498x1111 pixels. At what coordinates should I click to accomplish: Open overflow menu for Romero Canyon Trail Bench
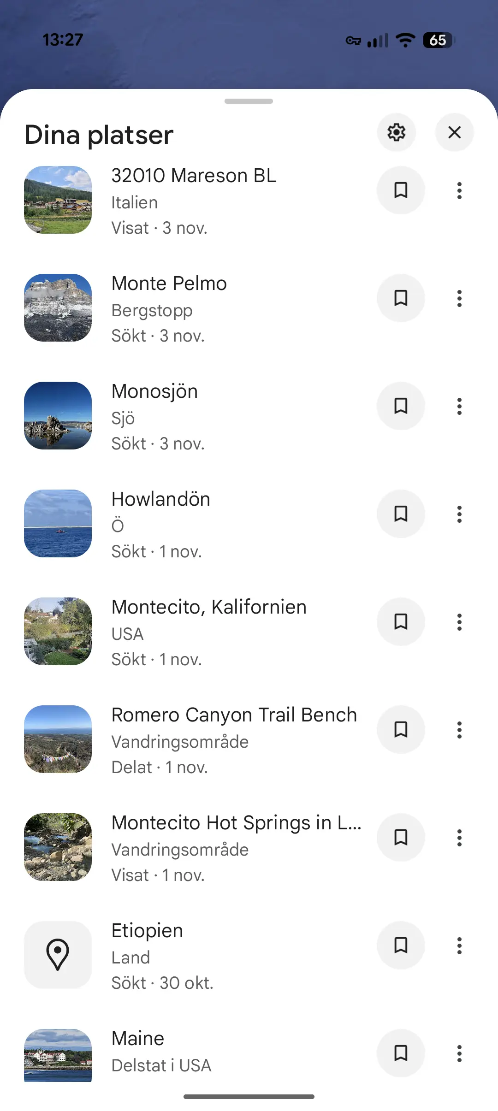pos(459,730)
